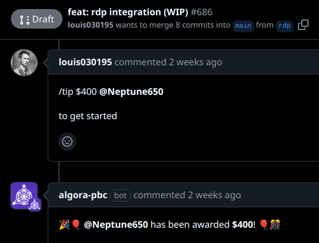Add an emoji reaction to louis030195's comment
The image size is (319, 243).
pos(67,142)
